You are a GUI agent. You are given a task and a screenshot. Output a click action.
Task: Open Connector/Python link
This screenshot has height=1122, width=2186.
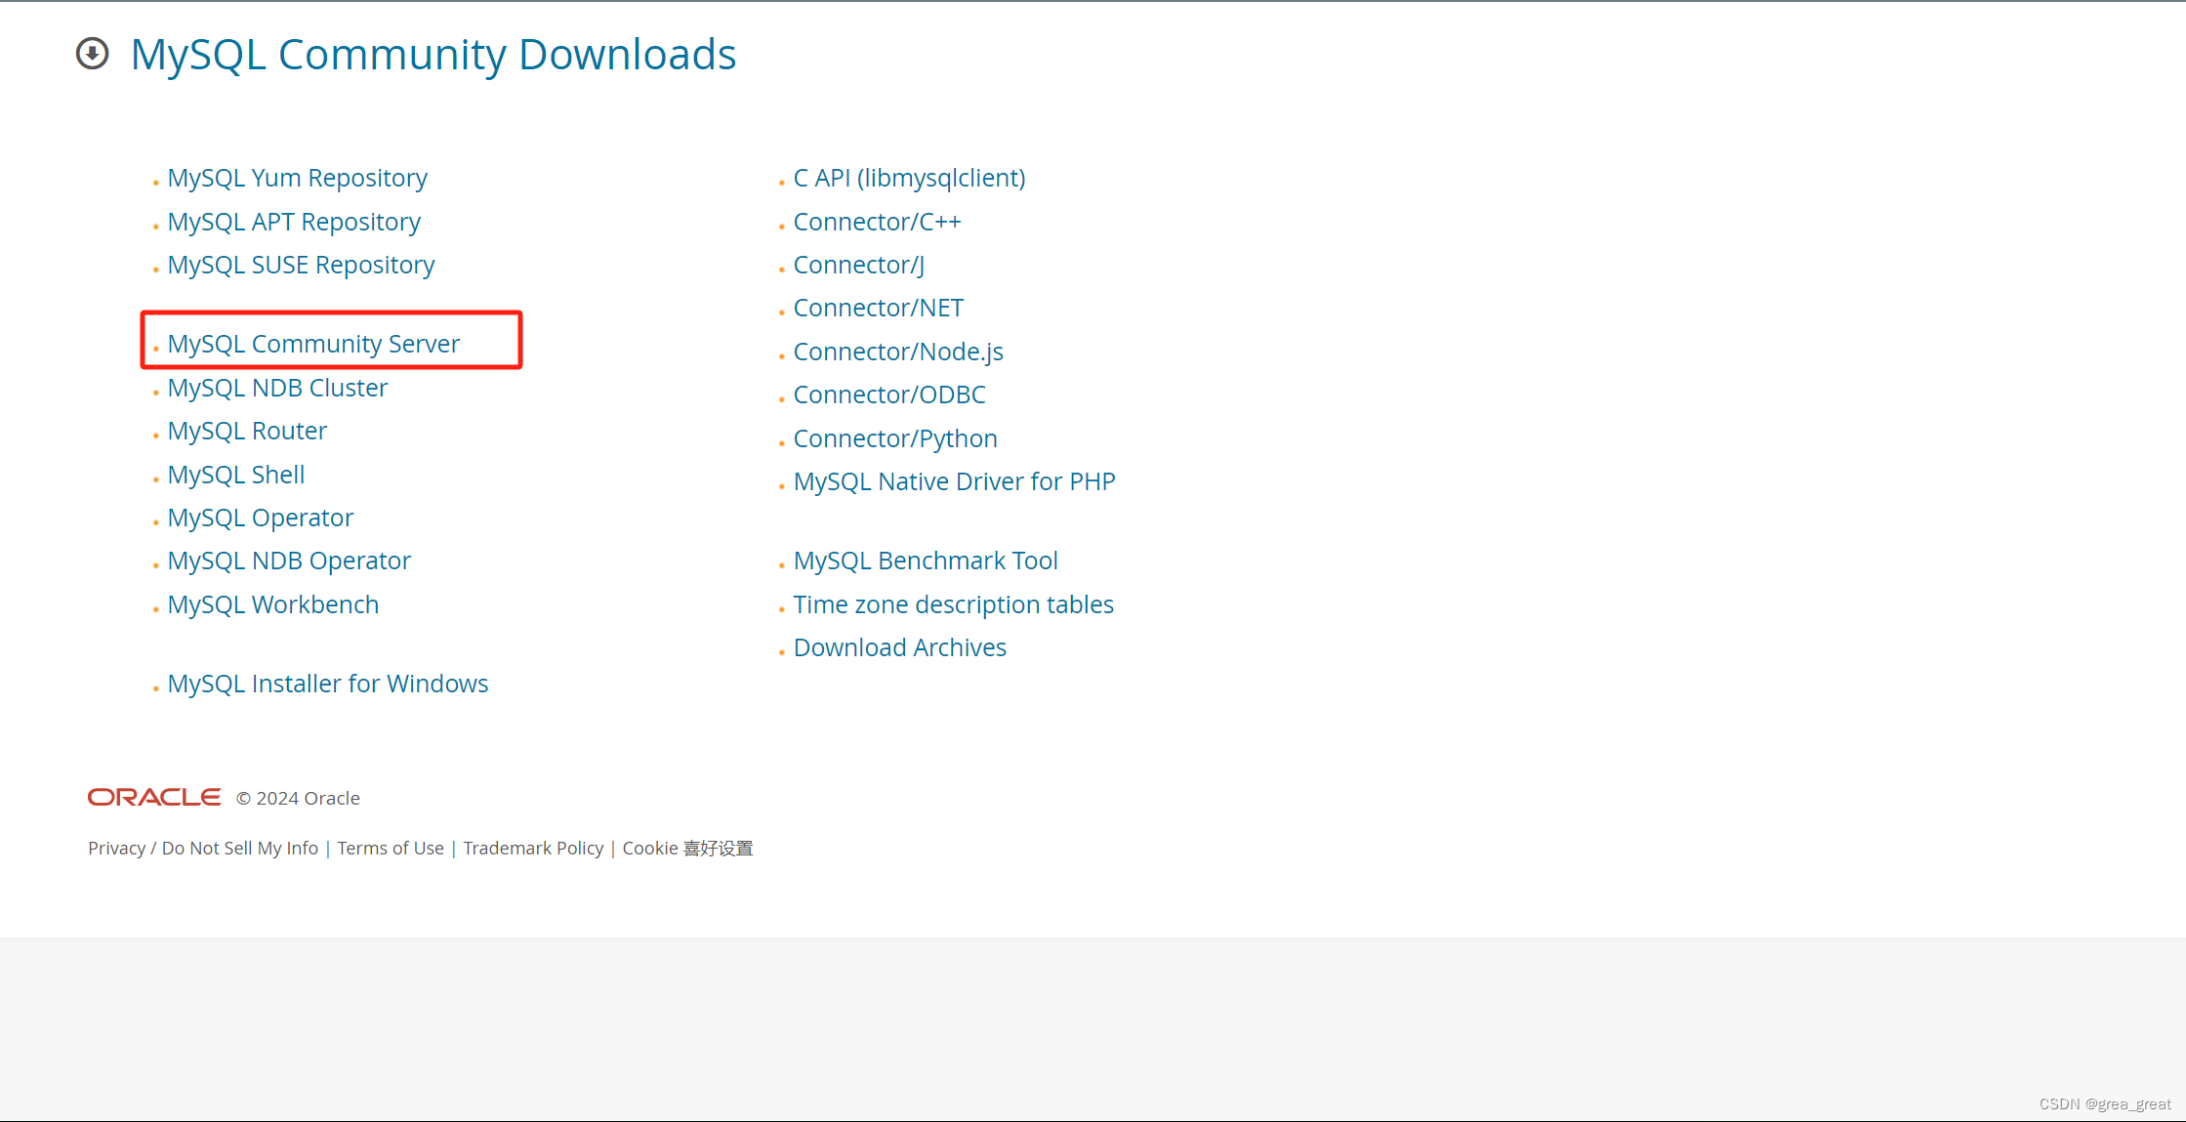(896, 438)
